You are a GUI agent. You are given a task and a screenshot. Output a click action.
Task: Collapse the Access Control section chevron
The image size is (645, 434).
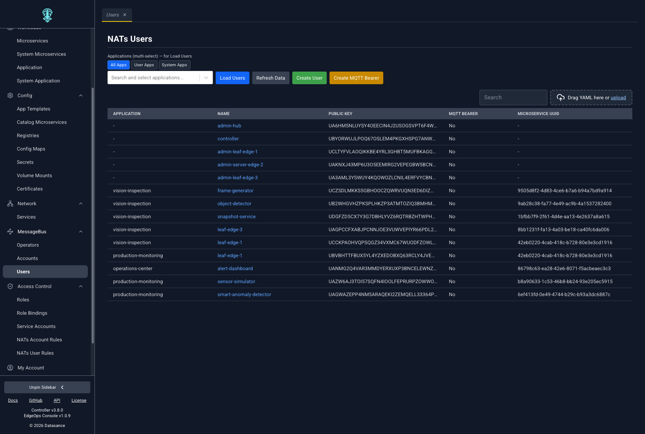coord(81,286)
